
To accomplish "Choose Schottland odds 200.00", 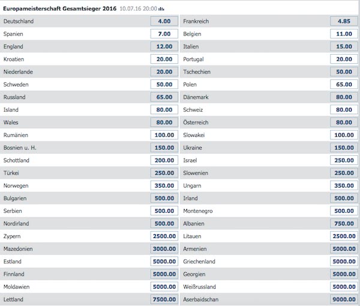I will (x=164, y=161).
